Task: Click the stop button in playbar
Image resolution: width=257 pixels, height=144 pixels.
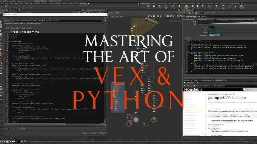Action: point(8,141)
